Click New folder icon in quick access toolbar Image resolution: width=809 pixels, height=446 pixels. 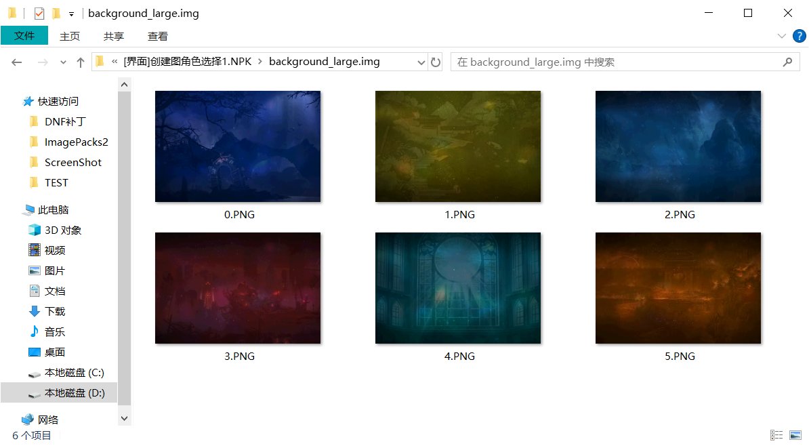tap(56, 14)
